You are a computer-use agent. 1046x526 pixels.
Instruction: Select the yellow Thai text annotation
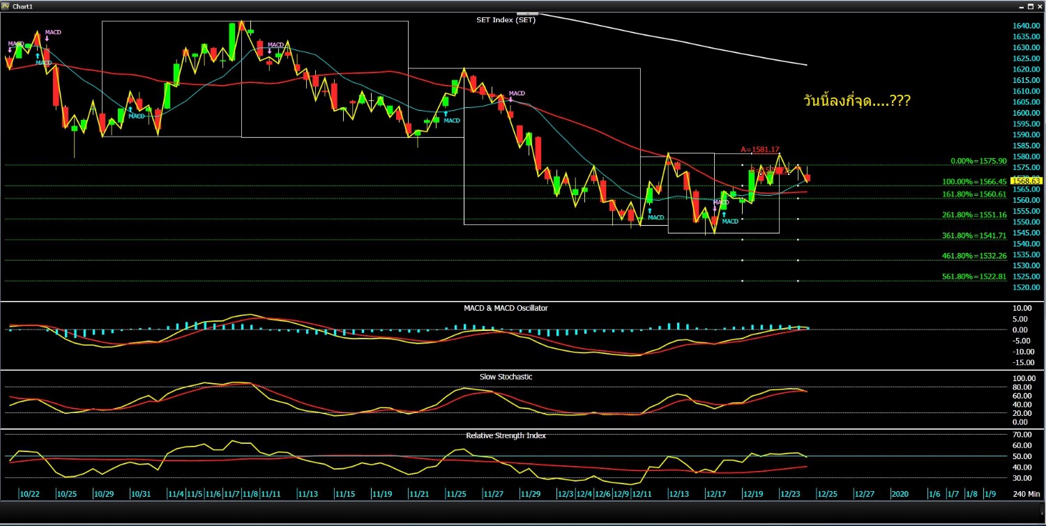[857, 102]
